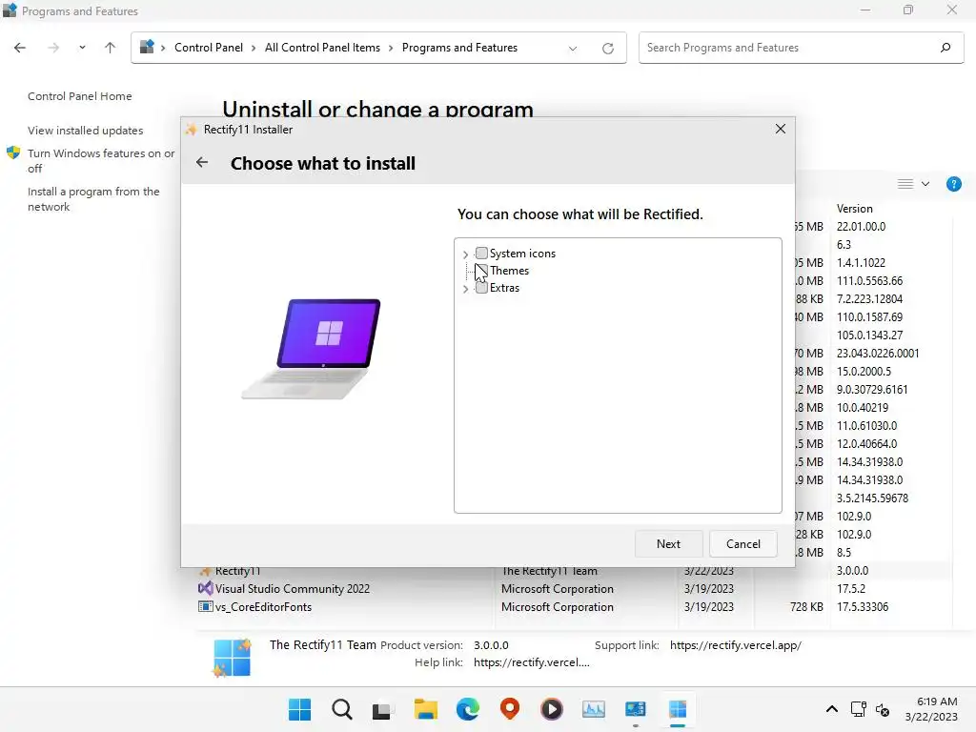
Task: Expand the Extras tree node
Action: tap(465, 289)
